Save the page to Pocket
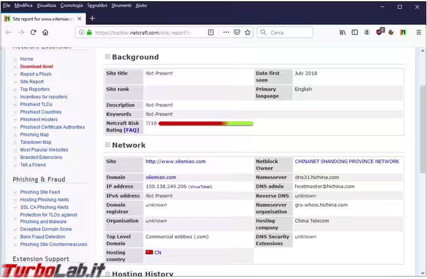This screenshot has height=279, width=427. point(237,32)
